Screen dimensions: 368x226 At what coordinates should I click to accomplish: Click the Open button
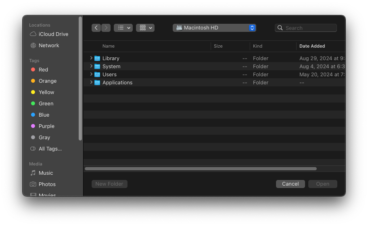click(323, 184)
